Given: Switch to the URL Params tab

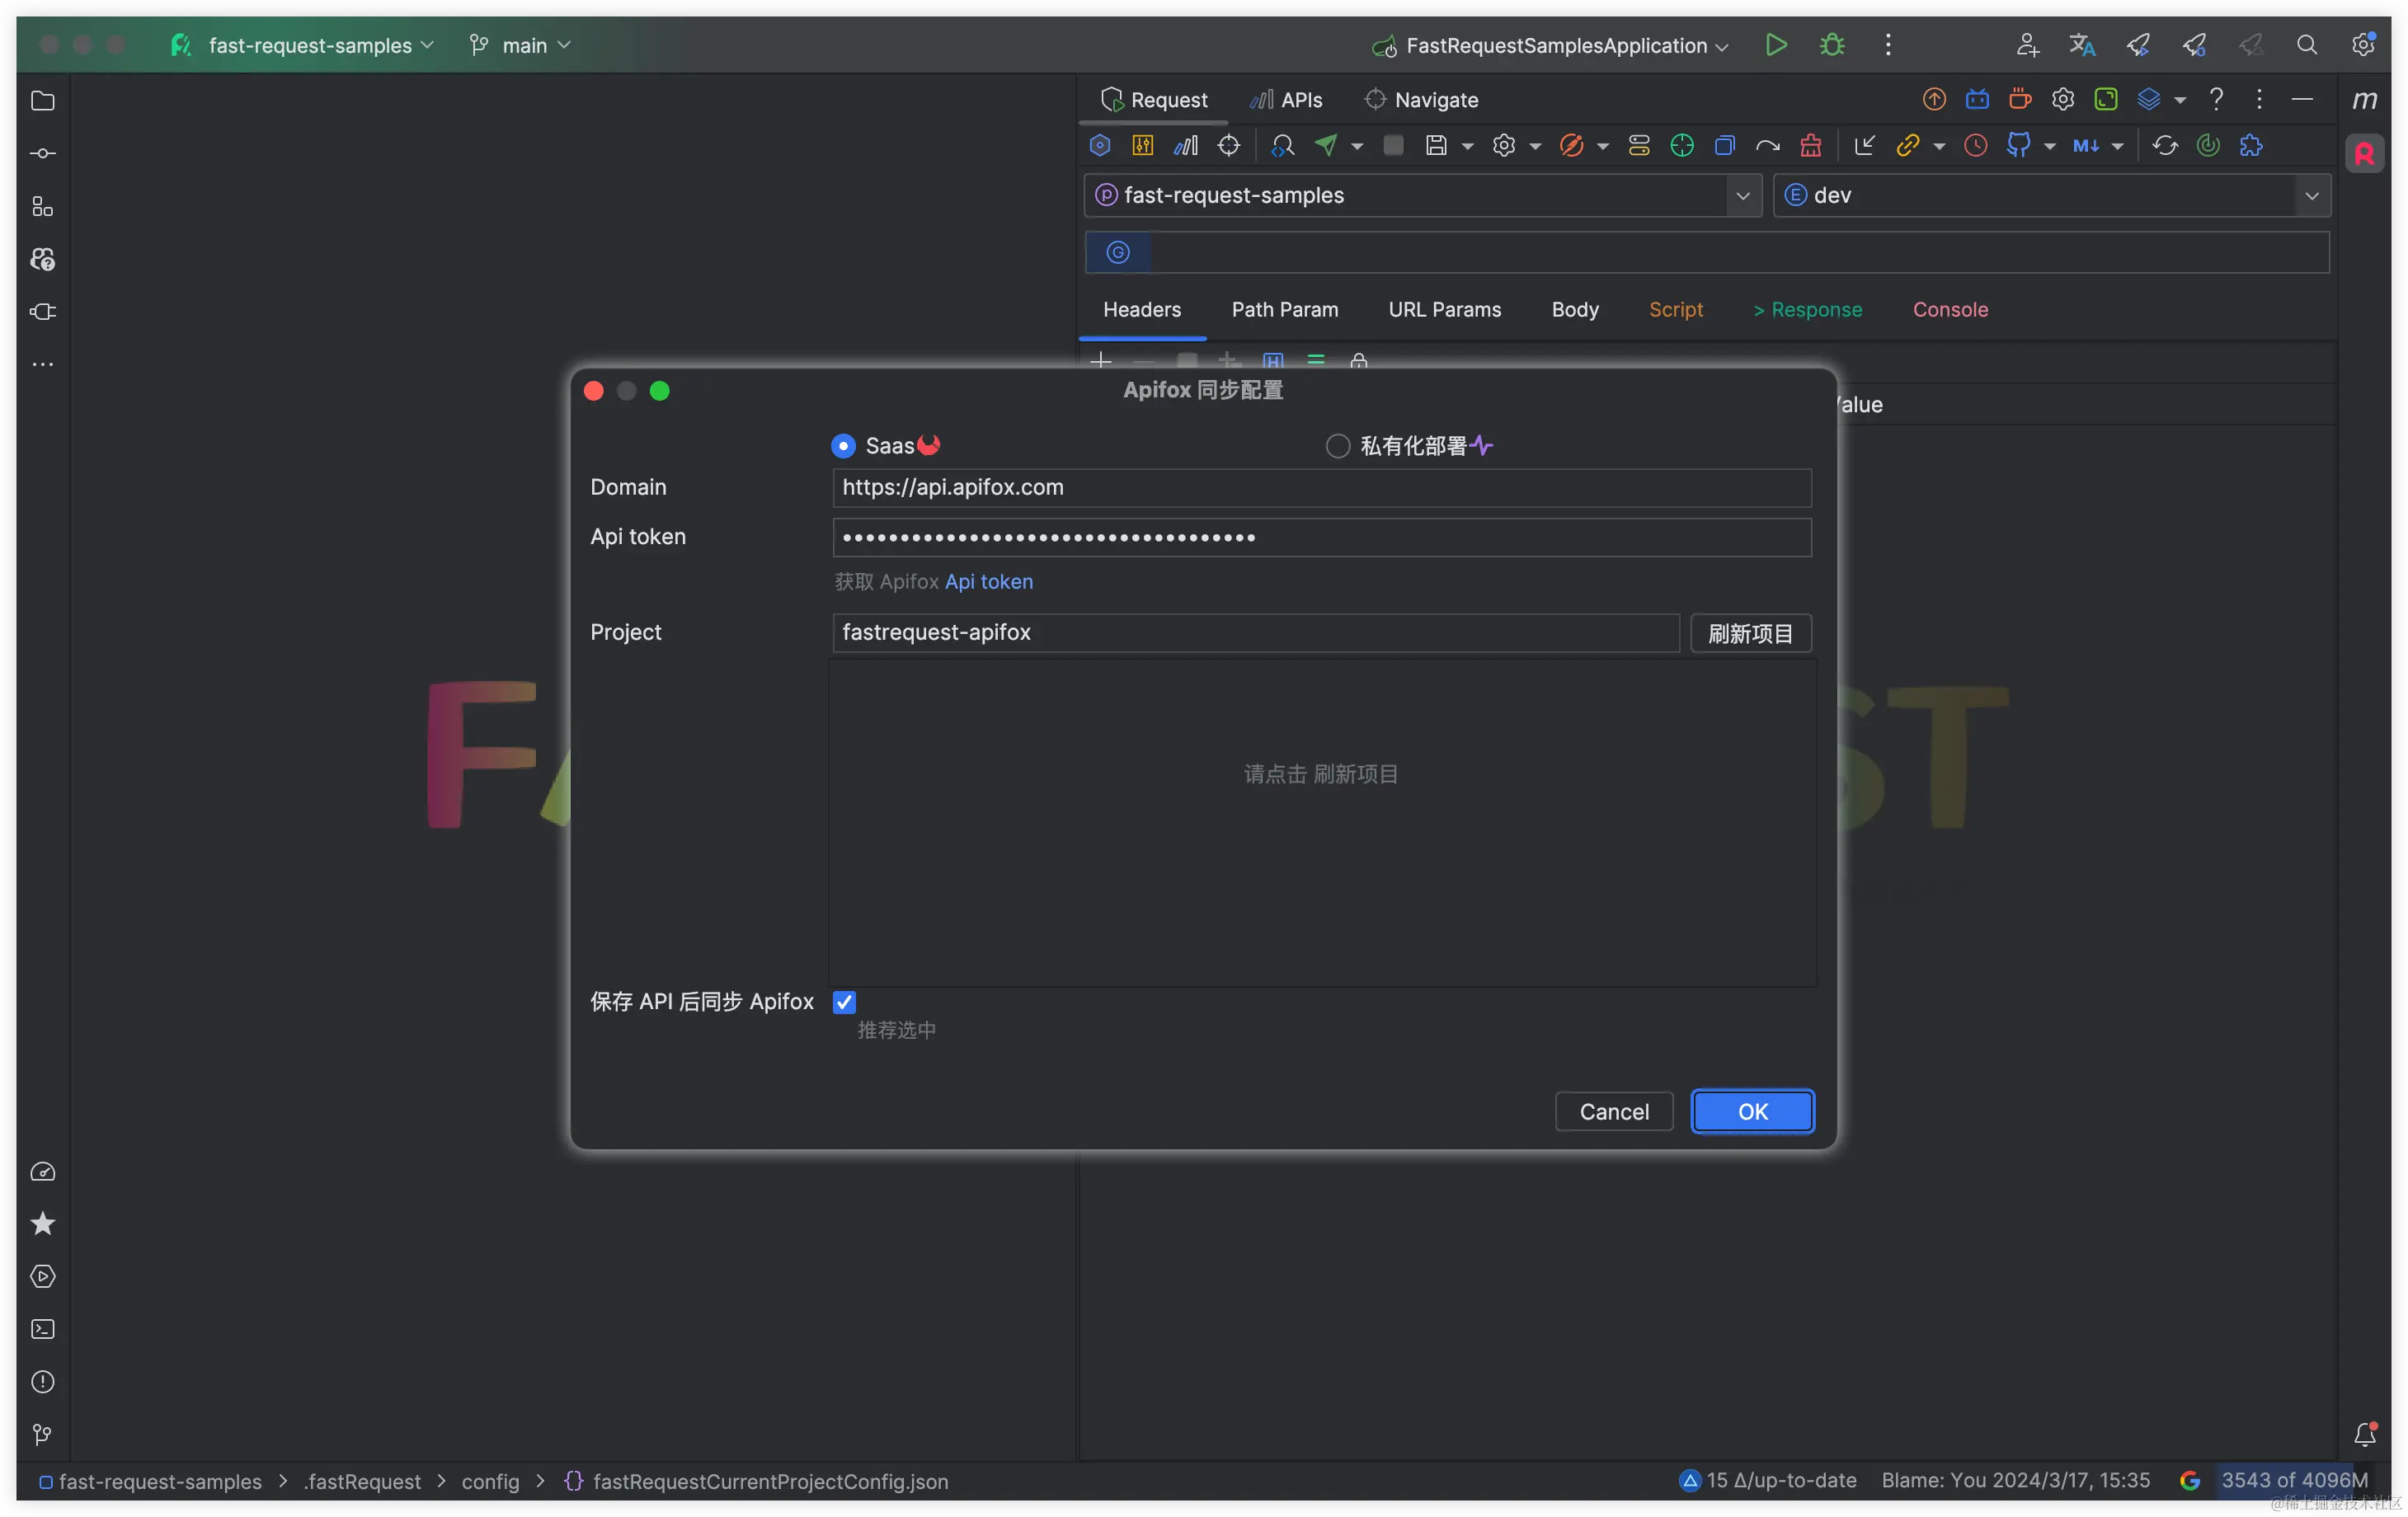Looking at the screenshot, I should click(x=1444, y=310).
